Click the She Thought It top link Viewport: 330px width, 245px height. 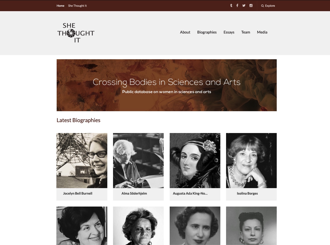pyautogui.click(x=77, y=6)
